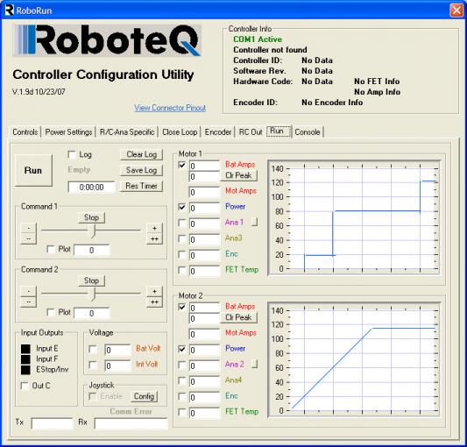Click Command 1 Stop button
This screenshot has height=447, width=467.
click(x=91, y=217)
